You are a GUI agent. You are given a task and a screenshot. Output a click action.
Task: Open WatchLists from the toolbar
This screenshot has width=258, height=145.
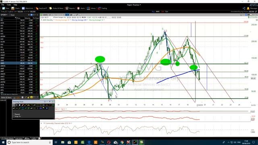pyautogui.click(x=28, y=8)
